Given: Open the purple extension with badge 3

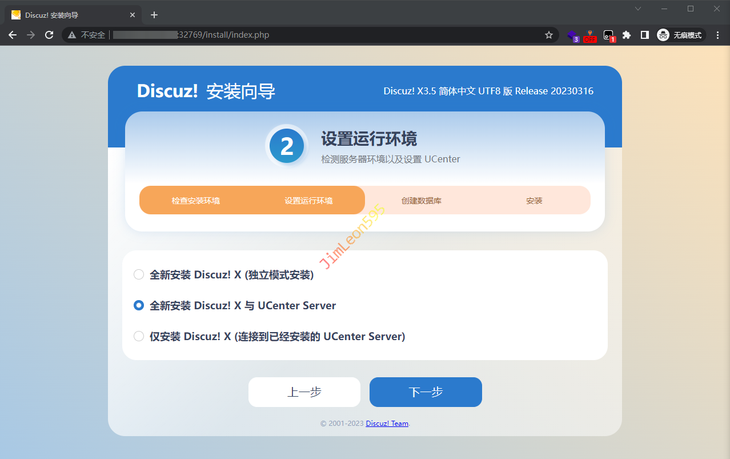Looking at the screenshot, I should (572, 35).
